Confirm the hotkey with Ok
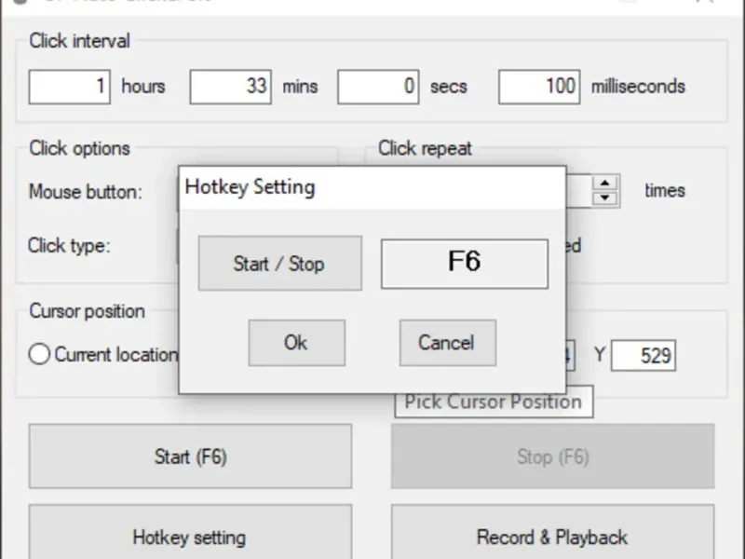The height and width of the screenshot is (559, 745). point(296,343)
